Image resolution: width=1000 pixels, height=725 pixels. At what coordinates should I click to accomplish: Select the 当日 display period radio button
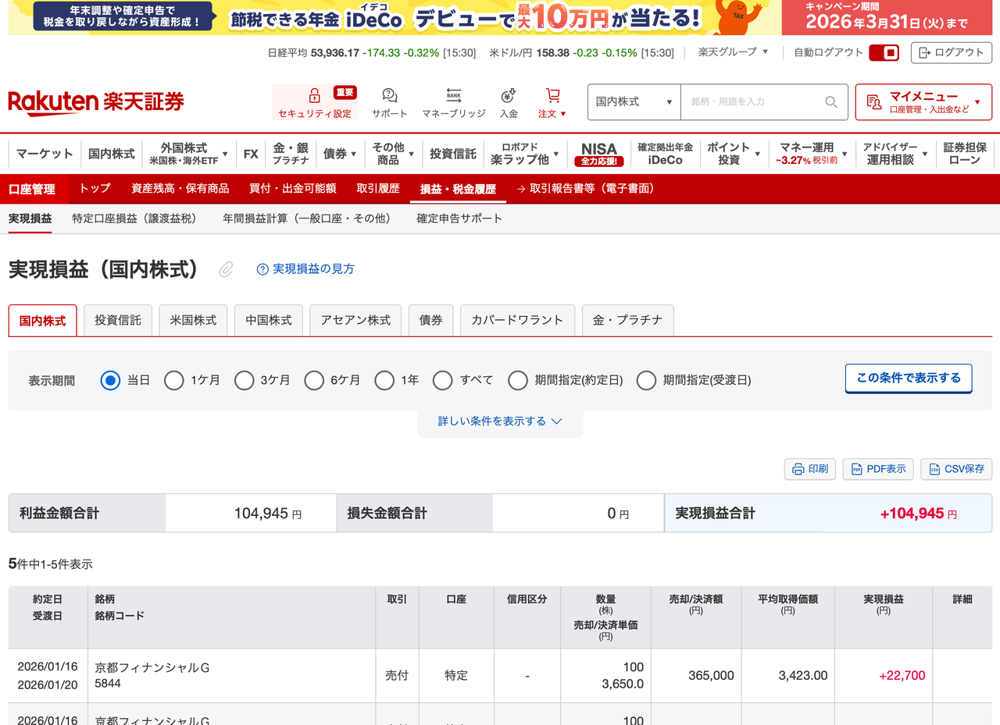[x=109, y=380]
